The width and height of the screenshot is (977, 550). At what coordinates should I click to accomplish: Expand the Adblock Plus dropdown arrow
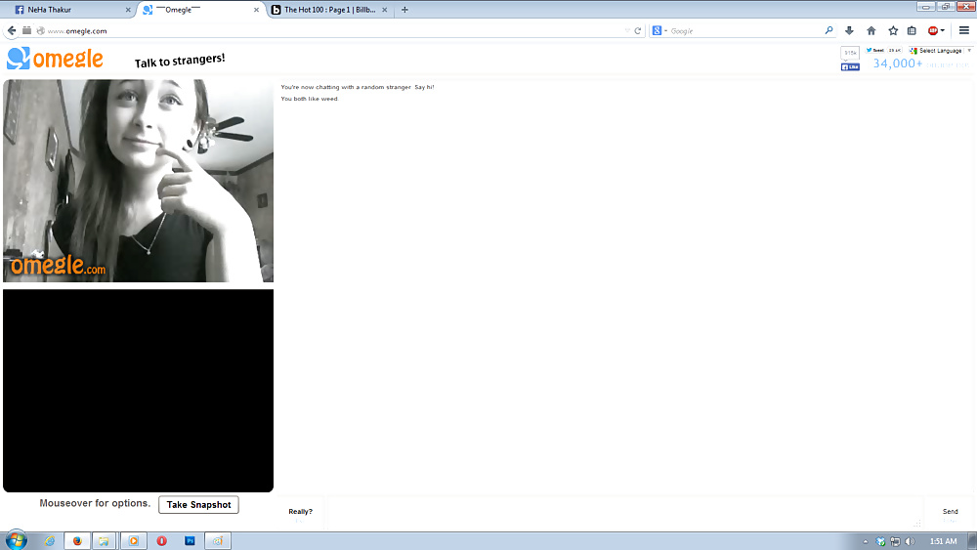943,30
